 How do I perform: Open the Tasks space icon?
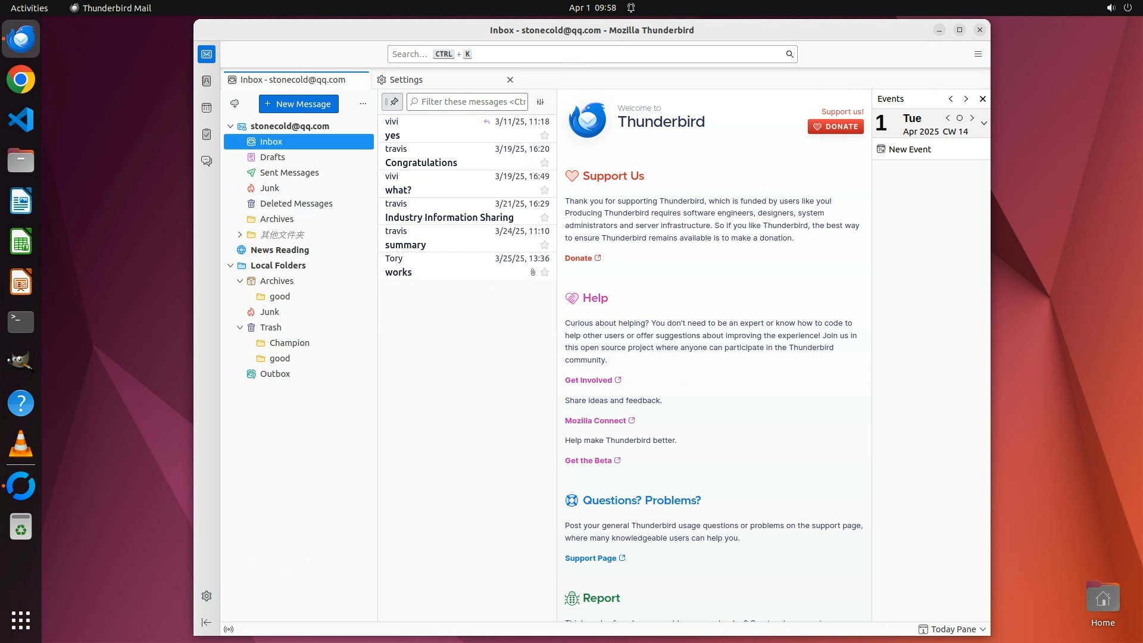tap(207, 135)
